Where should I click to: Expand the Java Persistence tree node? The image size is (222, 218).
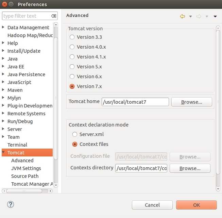[x=3, y=74]
